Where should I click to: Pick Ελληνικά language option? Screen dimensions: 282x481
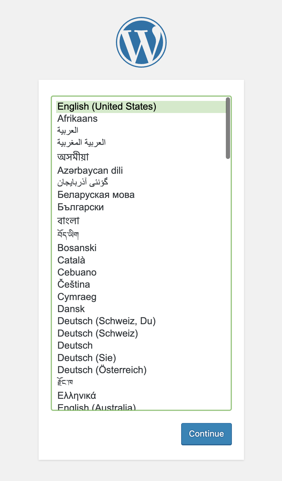[x=77, y=395]
